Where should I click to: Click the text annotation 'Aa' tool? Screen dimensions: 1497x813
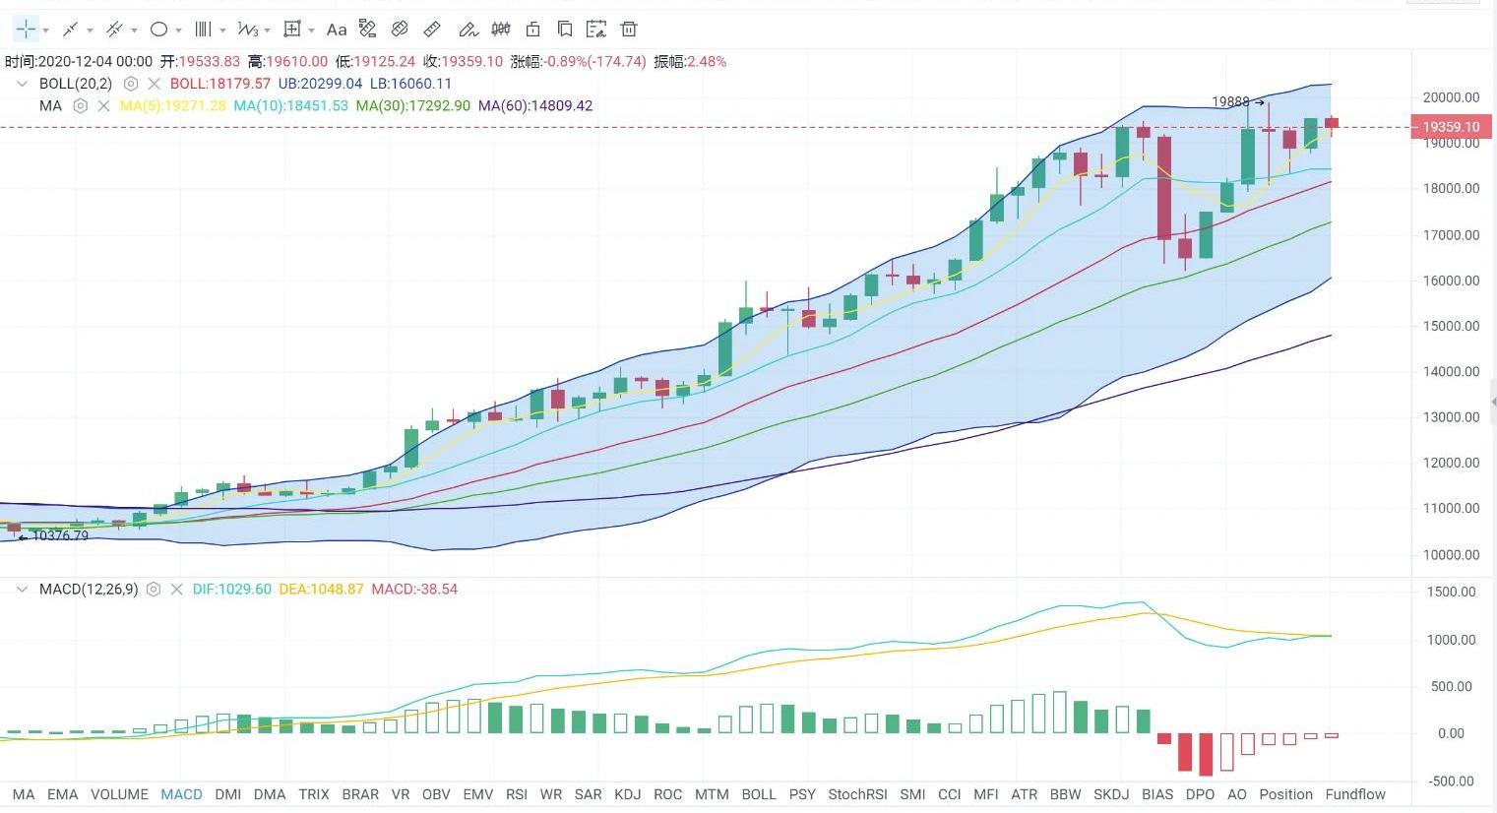click(x=337, y=30)
